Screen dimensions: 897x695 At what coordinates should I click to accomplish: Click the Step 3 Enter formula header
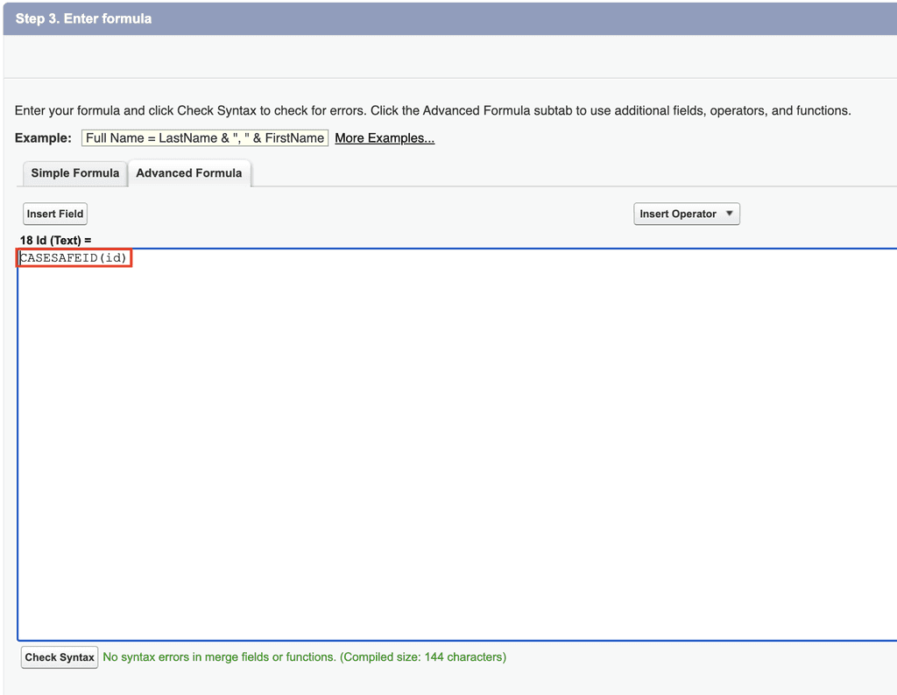point(83,18)
